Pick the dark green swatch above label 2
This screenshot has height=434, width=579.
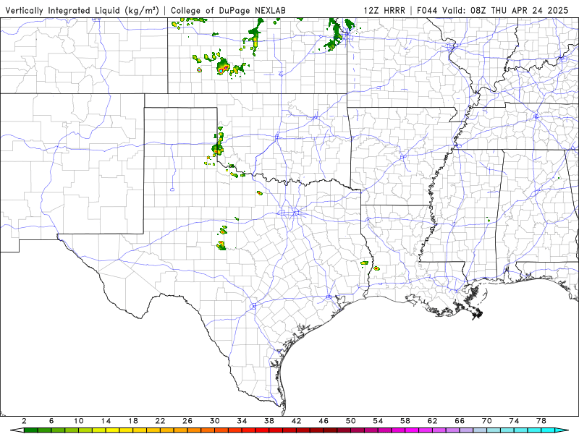click(x=31, y=430)
